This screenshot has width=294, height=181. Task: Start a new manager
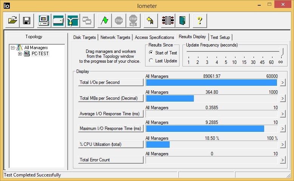click(x=44, y=21)
